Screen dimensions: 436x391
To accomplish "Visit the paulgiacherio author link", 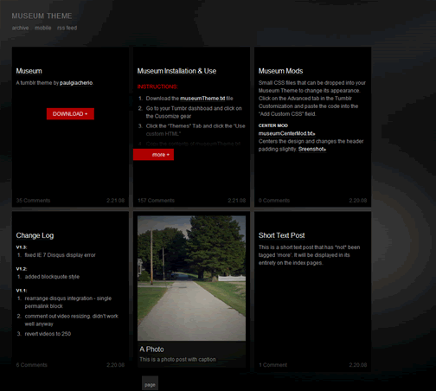I will click(x=76, y=83).
